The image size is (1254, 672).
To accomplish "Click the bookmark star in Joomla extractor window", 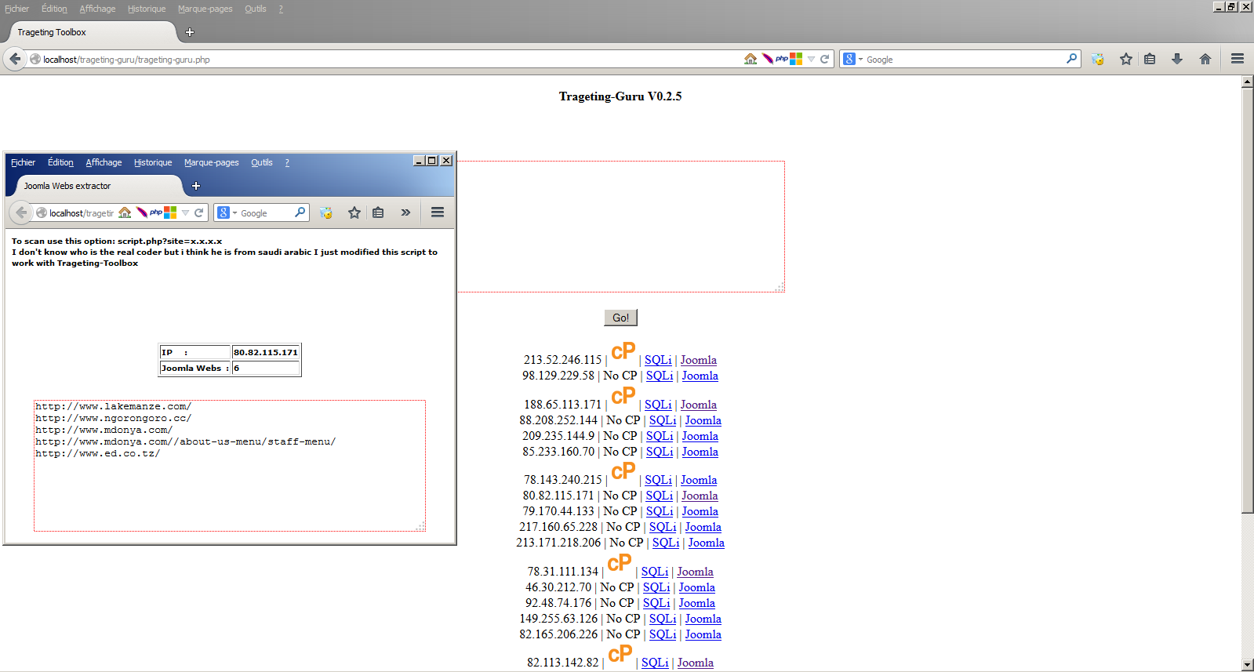I will coord(354,212).
